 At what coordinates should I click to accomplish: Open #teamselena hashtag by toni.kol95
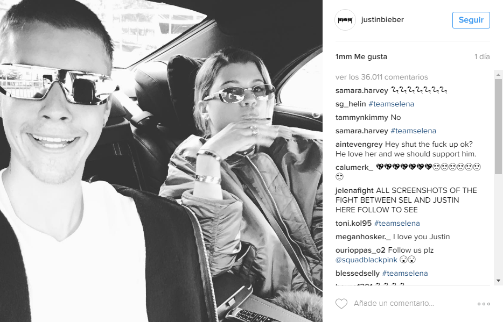click(x=397, y=224)
